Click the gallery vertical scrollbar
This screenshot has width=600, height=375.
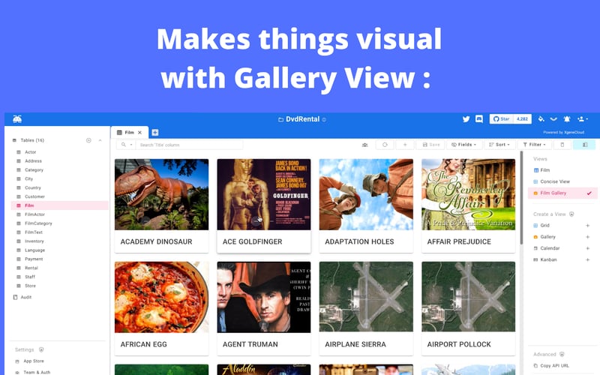[521, 198]
